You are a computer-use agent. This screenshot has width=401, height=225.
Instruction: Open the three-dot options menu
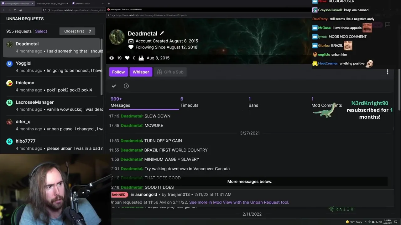[388, 72]
